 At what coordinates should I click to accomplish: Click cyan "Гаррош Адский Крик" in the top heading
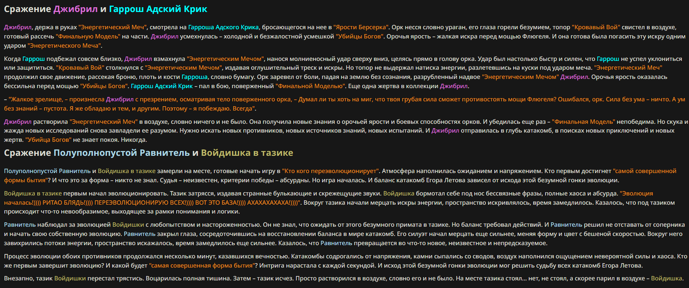pos(158,9)
